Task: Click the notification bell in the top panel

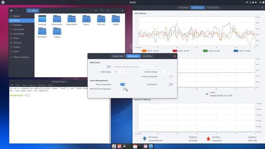Action: tap(253, 2)
